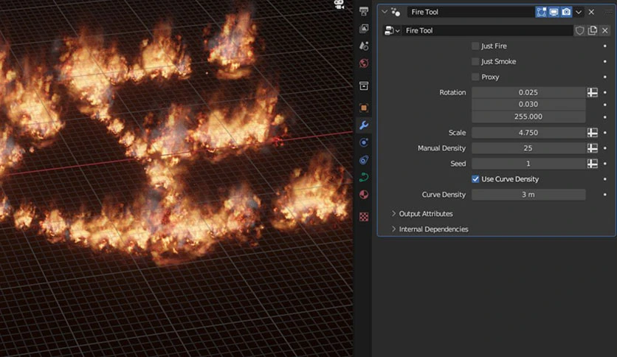Browse node groups to link
This screenshot has height=357, width=617.
tap(392, 31)
